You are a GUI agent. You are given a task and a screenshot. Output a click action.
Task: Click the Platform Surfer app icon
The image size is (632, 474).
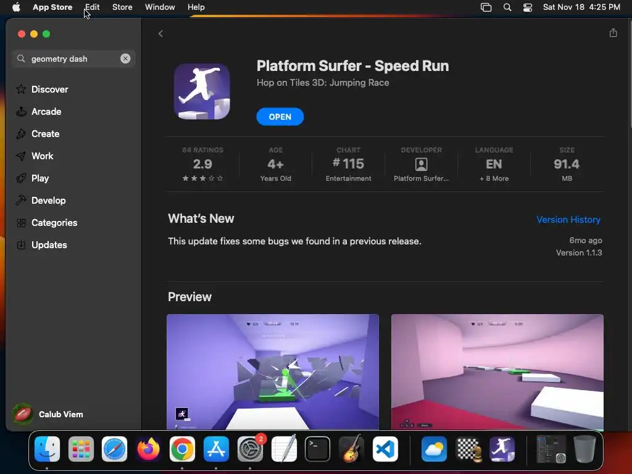[x=202, y=91]
